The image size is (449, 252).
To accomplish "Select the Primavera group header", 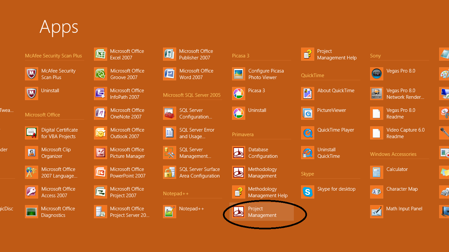I will [243, 135].
